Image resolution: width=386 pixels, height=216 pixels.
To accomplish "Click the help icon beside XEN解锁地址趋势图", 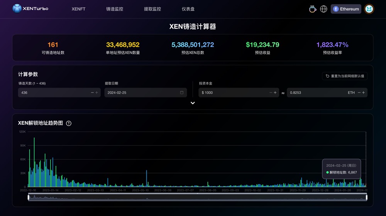I will coord(69,123).
